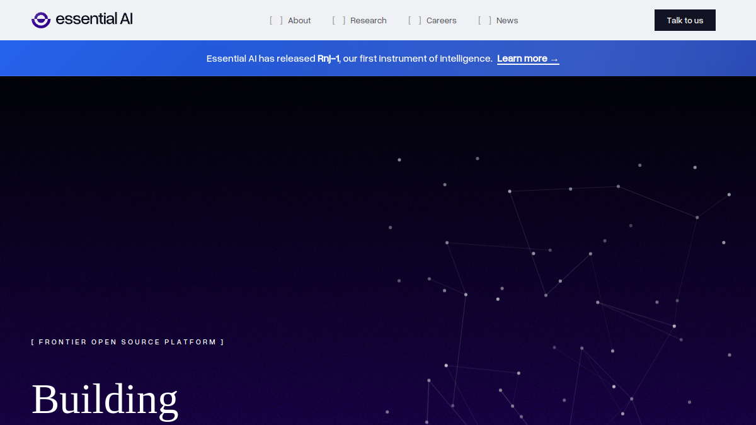Screen dimensions: 756x425
Task: Click the bracket marker beside About
Action: (x=276, y=20)
